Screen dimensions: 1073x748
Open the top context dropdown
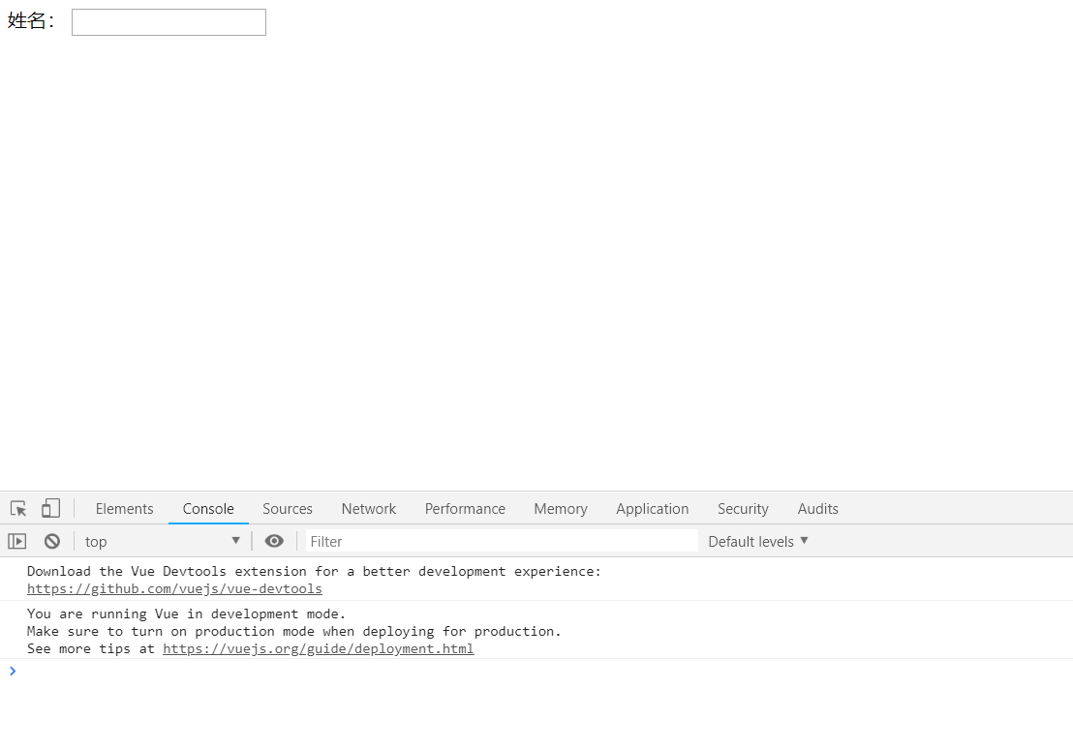(162, 542)
